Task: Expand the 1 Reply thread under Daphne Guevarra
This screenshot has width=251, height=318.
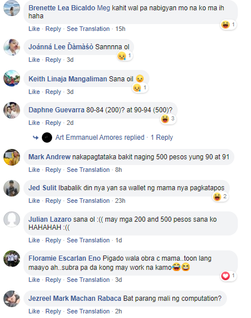Action: click(x=162, y=138)
